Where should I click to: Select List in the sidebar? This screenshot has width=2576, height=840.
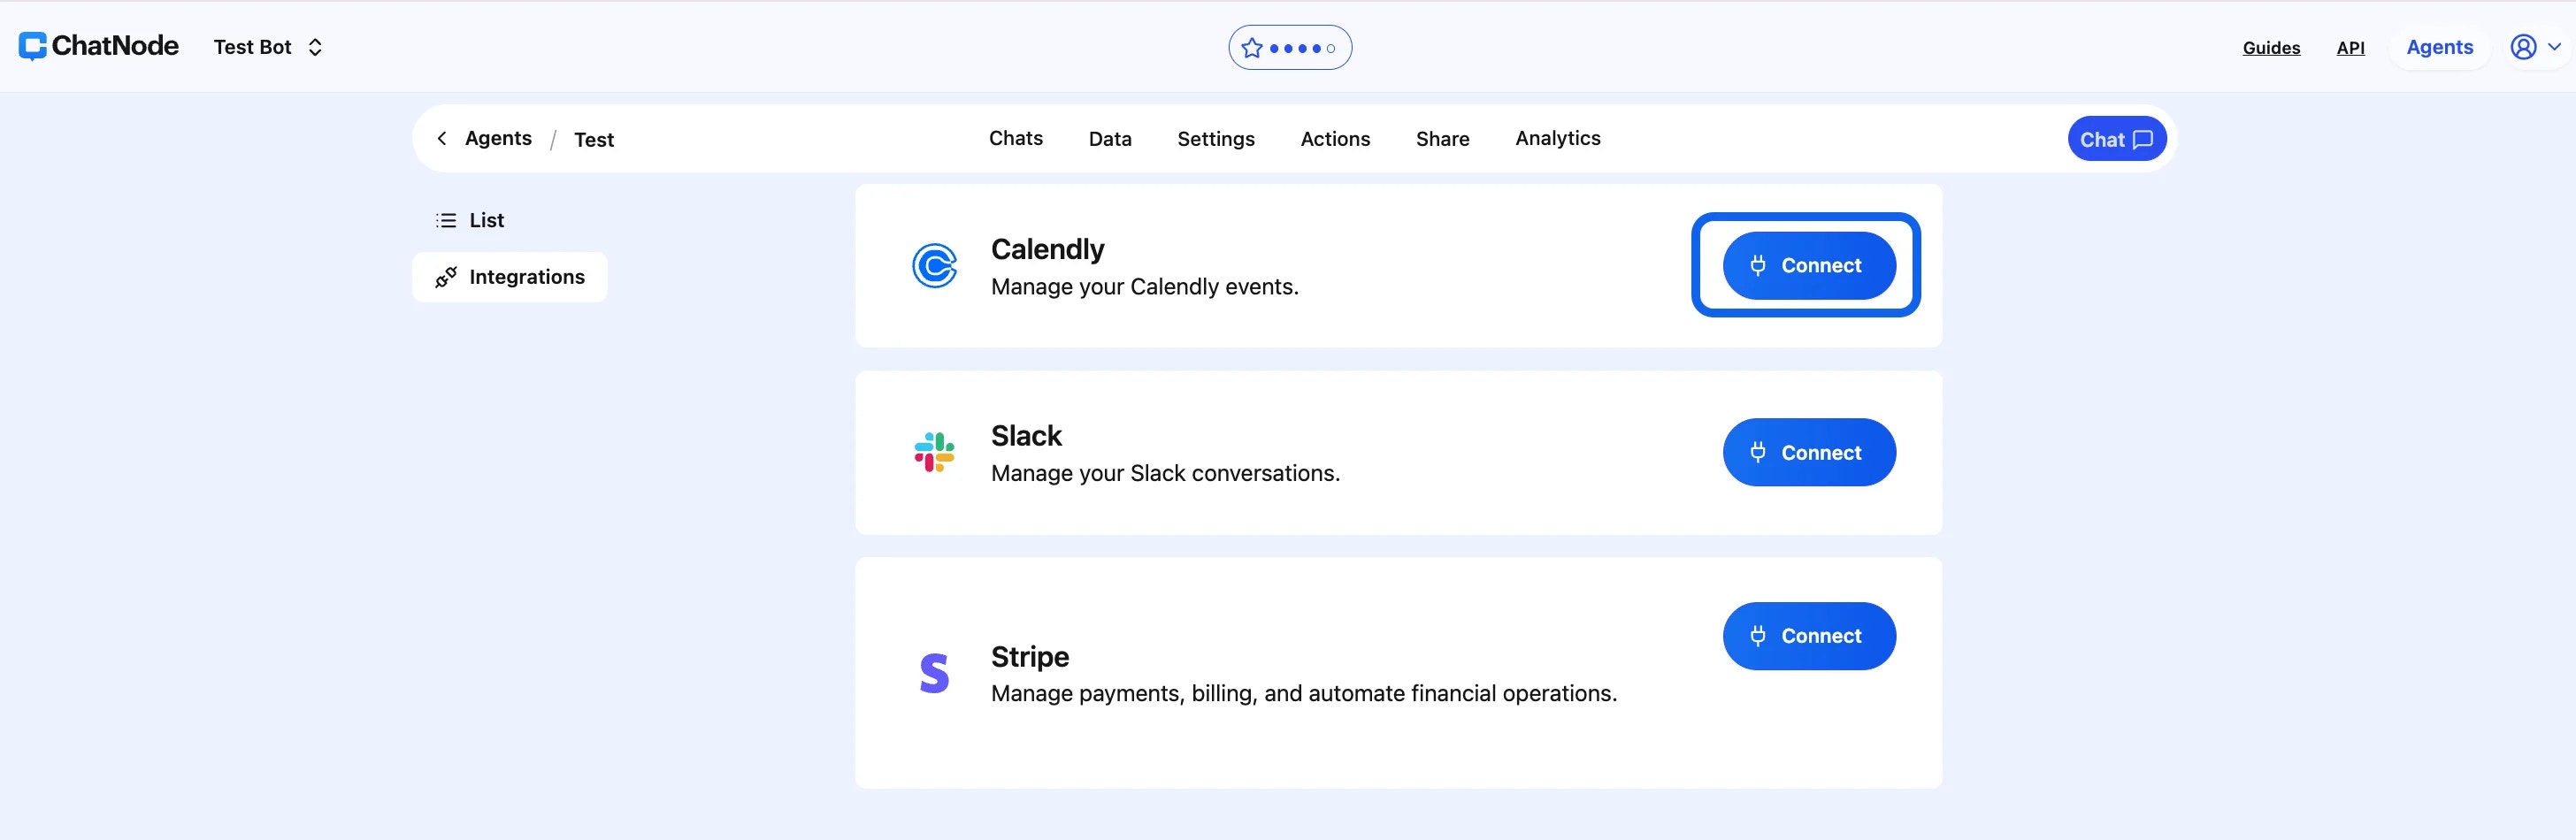click(x=469, y=220)
